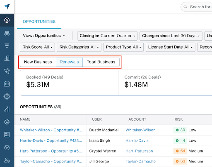Open the bar chart growth sidebar icon

pyautogui.click(x=7, y=109)
